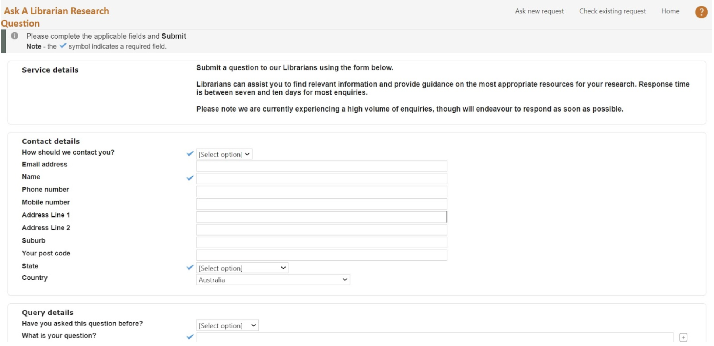Open the 'Have you asked this question before?' dropdown
The width and height of the screenshot is (714, 346).
pyautogui.click(x=228, y=325)
